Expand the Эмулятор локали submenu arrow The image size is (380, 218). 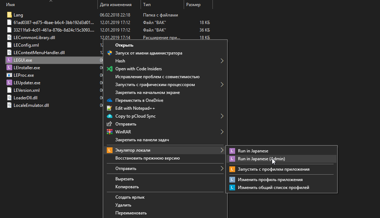pyautogui.click(x=222, y=150)
